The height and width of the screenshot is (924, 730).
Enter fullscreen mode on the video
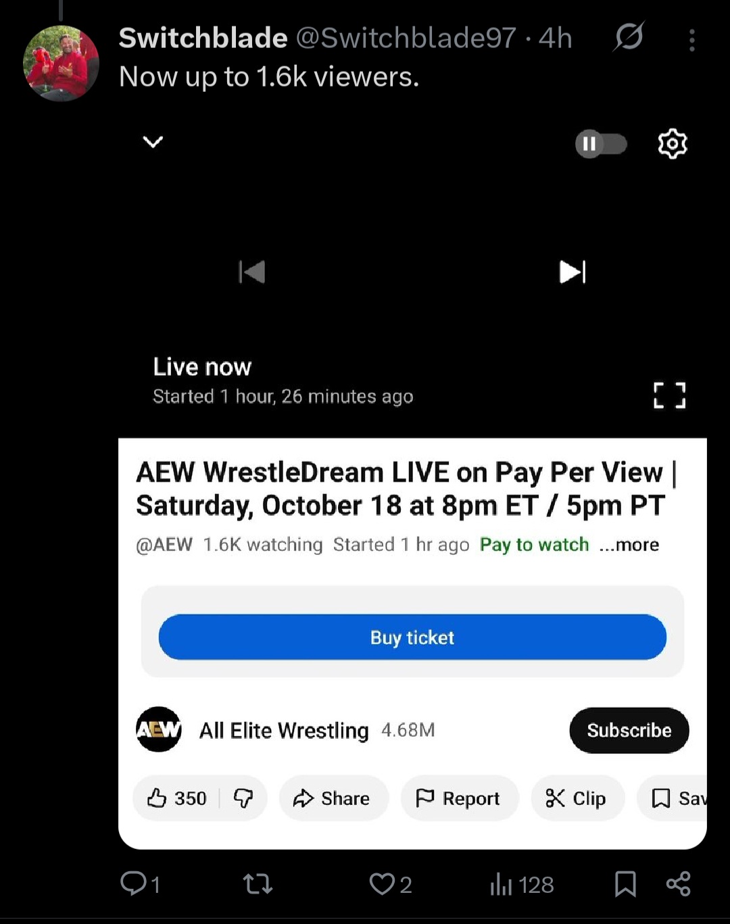click(x=670, y=395)
